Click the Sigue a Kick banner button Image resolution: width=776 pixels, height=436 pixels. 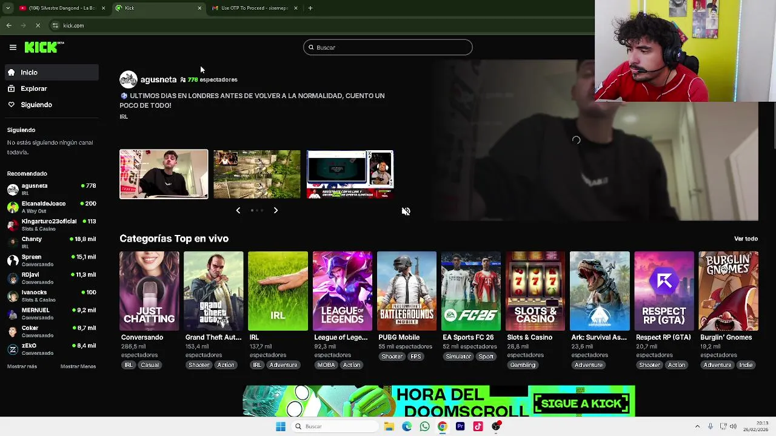click(x=581, y=403)
